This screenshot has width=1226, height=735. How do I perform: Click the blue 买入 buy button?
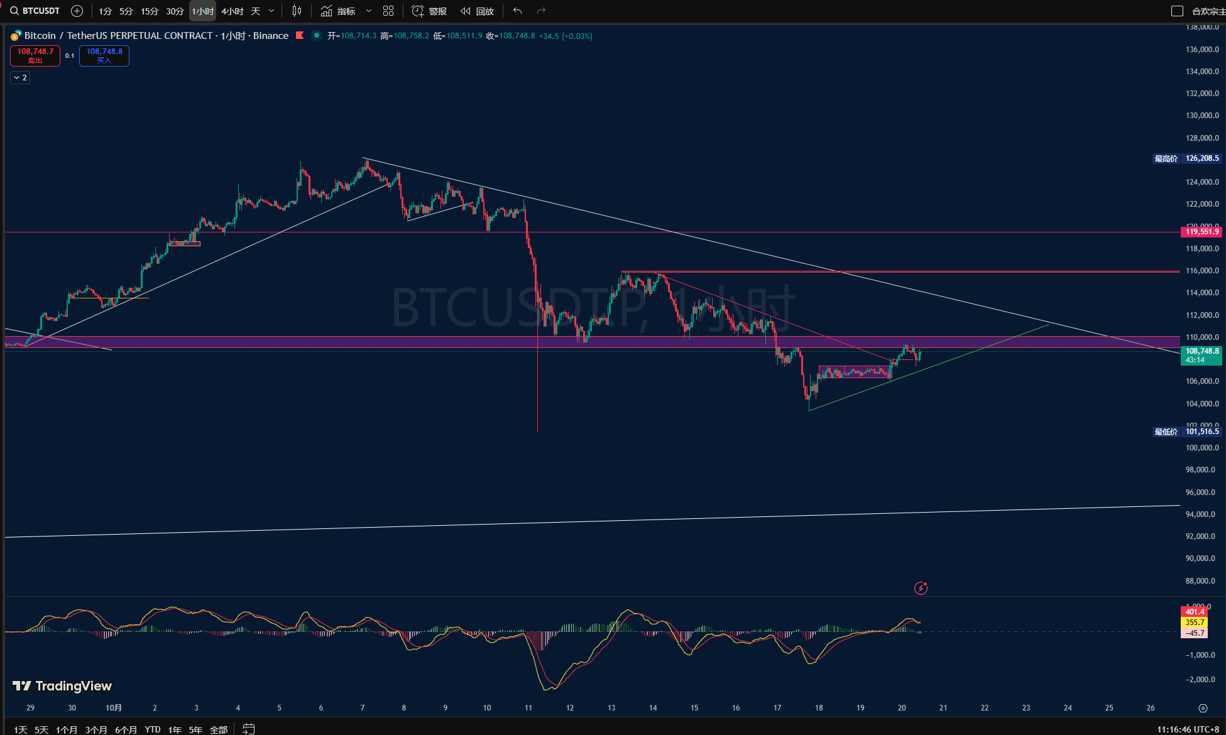(104, 55)
